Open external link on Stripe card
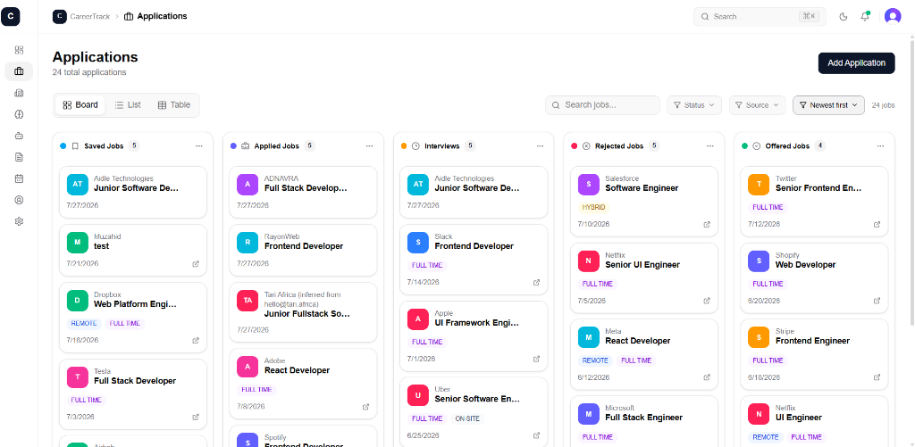This screenshot has height=447, width=915. (877, 377)
